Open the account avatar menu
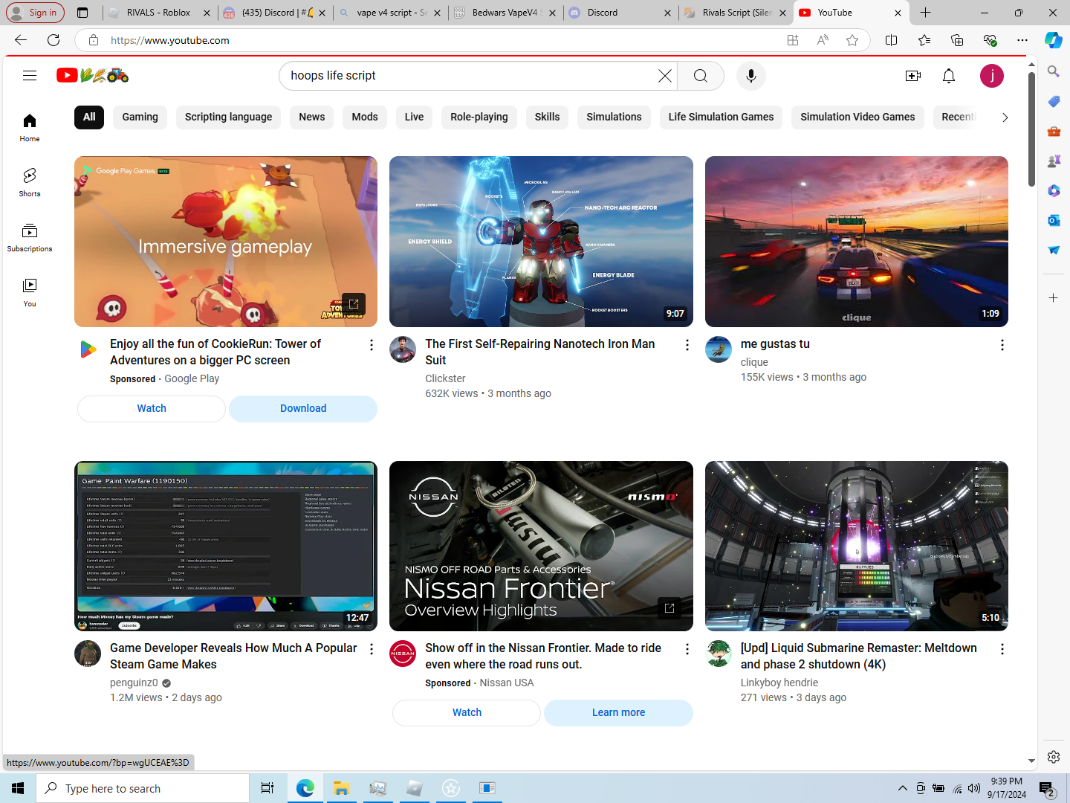Screen dimensions: 1070x803 (992, 76)
